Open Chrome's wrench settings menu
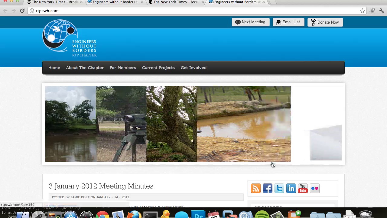The height and width of the screenshot is (218, 387). [382, 11]
